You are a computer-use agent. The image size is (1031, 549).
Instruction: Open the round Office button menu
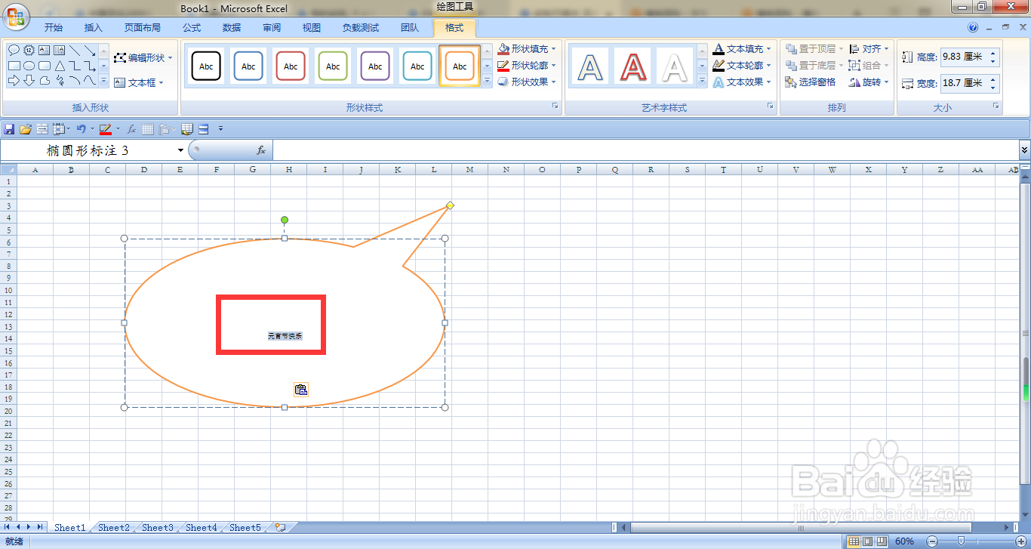[x=15, y=15]
